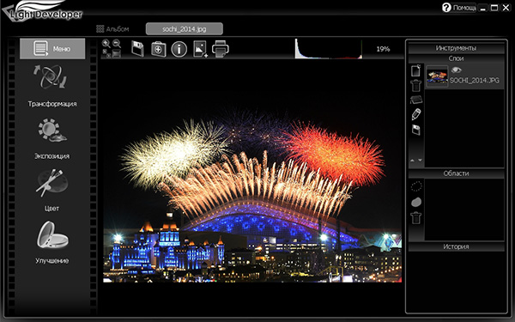515x322 pixels.
Task: Move the layer up with the up arrow
Action: pyautogui.click(x=413, y=161)
